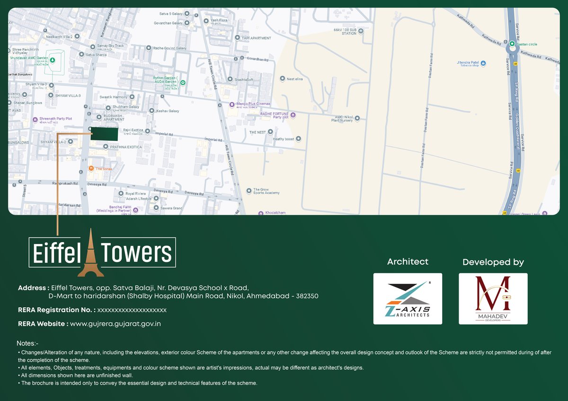Screen dimensions: 568x401
Task: Click the AMC Nikol Plant Nursery pin
Action: [x=357, y=119]
